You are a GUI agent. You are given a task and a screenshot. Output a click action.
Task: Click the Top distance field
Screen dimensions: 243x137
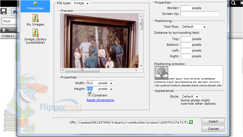186,39
